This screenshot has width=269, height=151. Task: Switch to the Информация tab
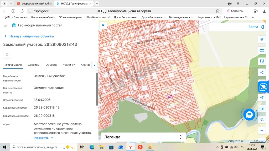point(13,65)
